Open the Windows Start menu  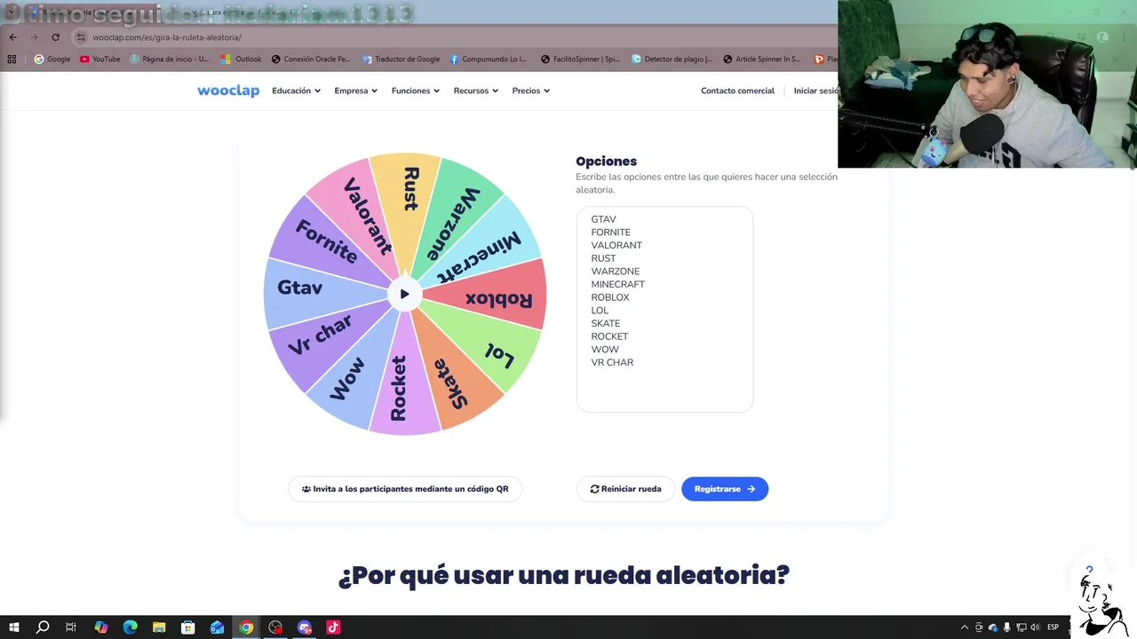14,627
